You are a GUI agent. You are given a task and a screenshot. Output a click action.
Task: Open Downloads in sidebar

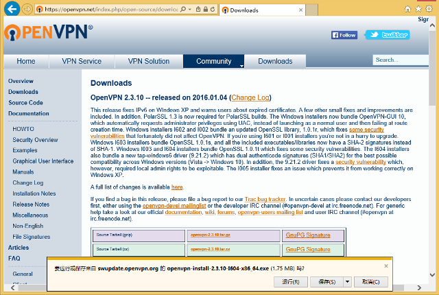[x=23, y=92]
